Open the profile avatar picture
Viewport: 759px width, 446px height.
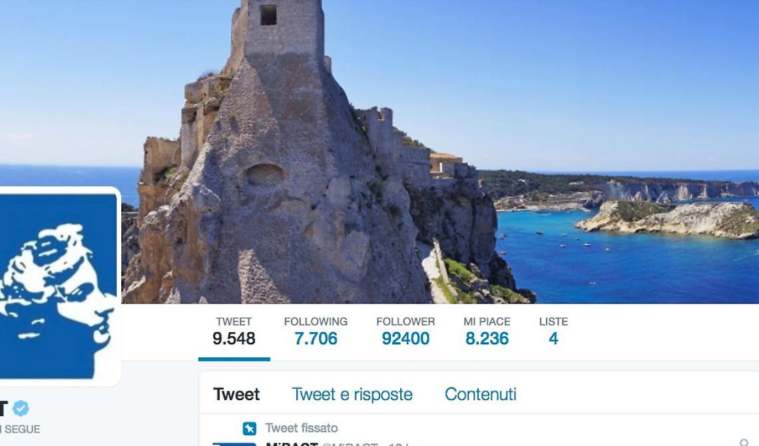(x=59, y=286)
